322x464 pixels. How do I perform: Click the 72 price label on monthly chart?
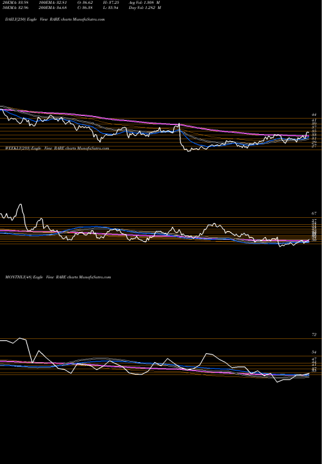[x=314, y=334]
